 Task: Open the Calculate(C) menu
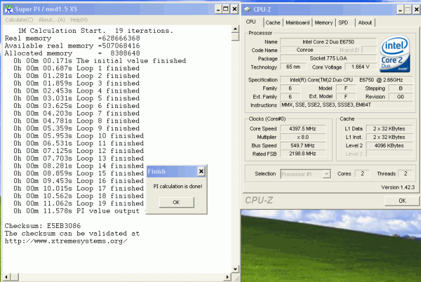[19, 20]
